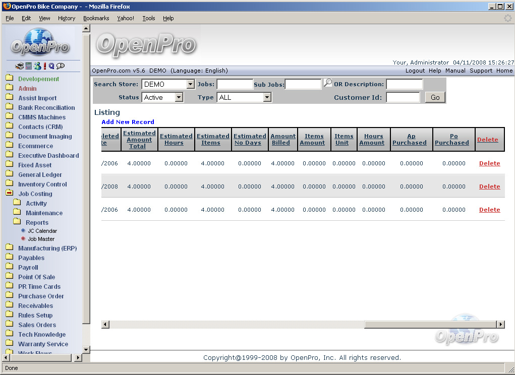The image size is (515, 375).
Task: Open the Job Costing folder icon
Action: click(10, 194)
